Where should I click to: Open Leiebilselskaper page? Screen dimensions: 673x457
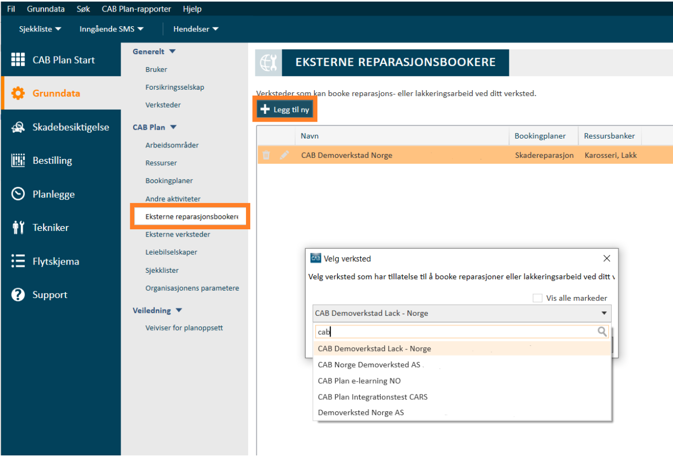pyautogui.click(x=172, y=252)
